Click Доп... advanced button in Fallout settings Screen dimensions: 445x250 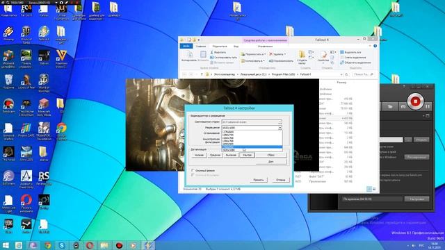[x=271, y=162]
